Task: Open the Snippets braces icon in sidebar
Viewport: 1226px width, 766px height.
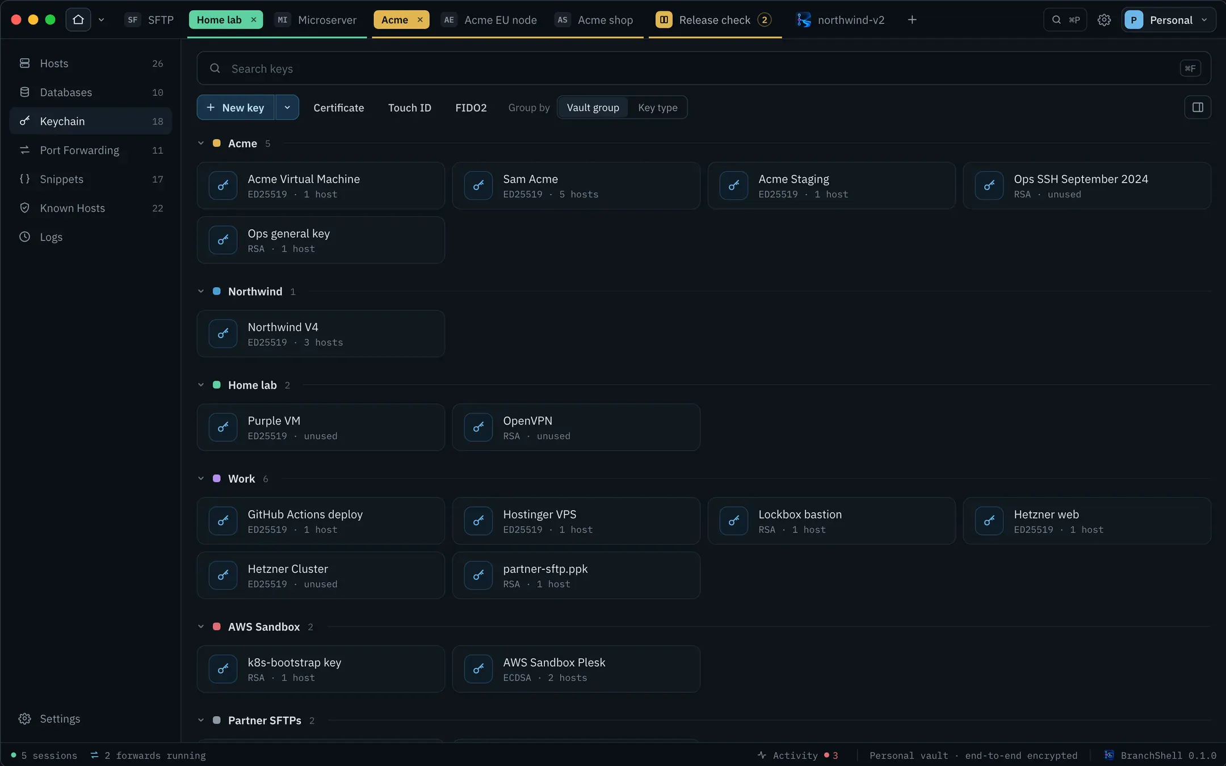Action: [24, 179]
